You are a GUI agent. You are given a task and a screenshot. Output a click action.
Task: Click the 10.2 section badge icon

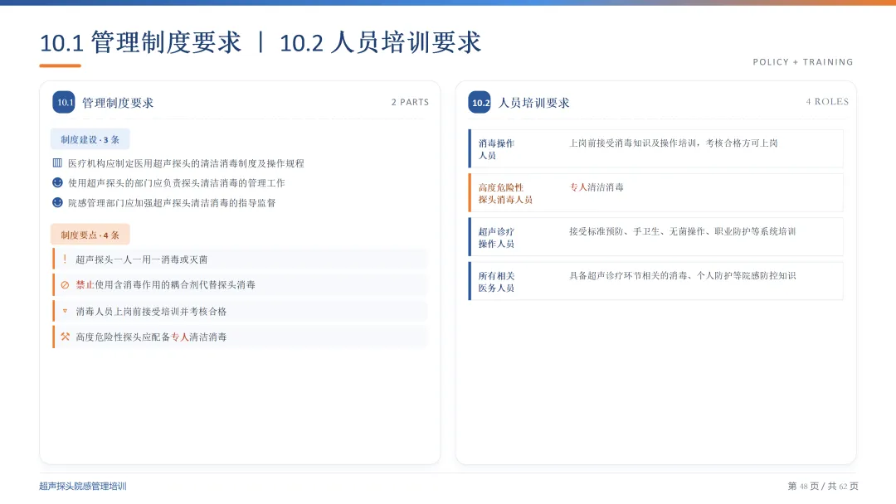[x=480, y=102]
